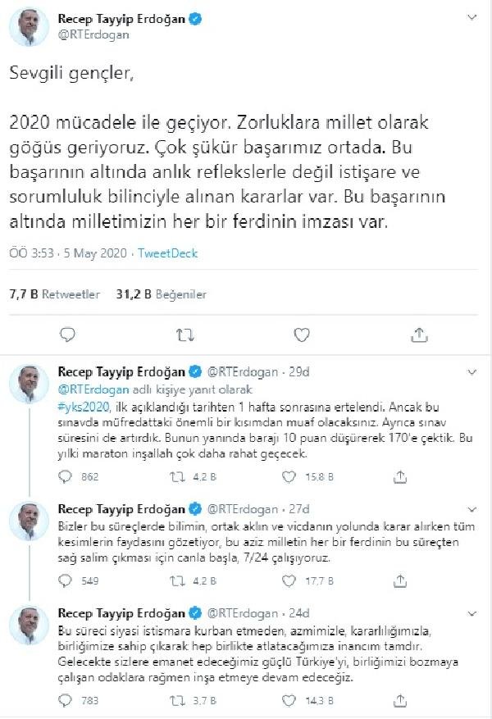Like the main "Sevgili gençler" tweet
The image size is (492, 719).
pos(302,334)
